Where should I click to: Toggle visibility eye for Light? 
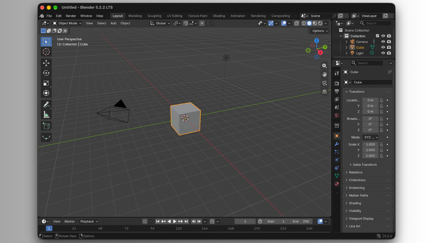[x=383, y=53]
